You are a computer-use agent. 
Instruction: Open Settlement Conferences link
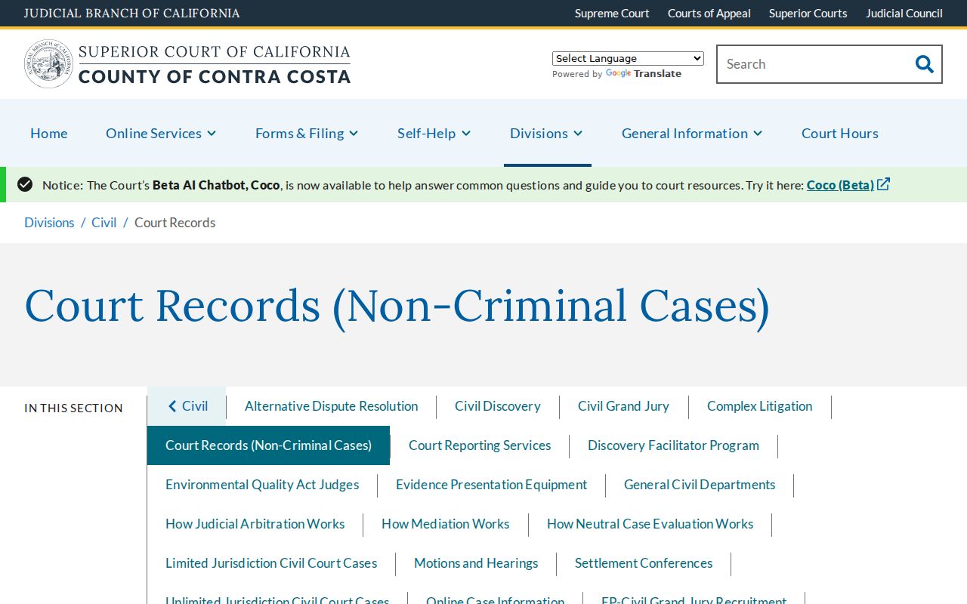644,563
